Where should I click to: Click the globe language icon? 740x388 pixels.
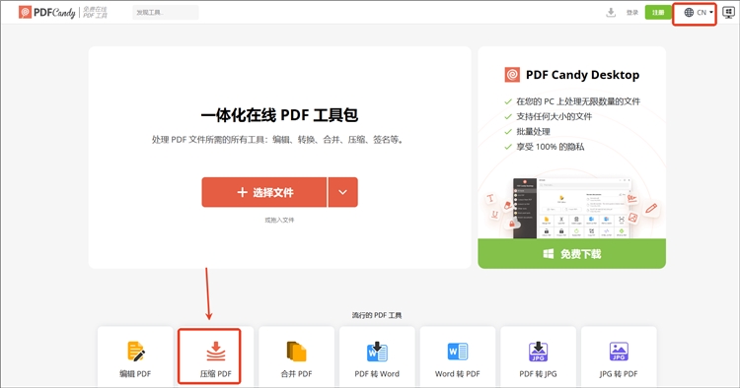point(689,12)
